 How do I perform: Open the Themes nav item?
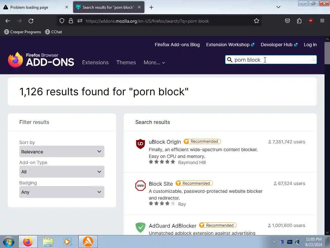pos(126,62)
